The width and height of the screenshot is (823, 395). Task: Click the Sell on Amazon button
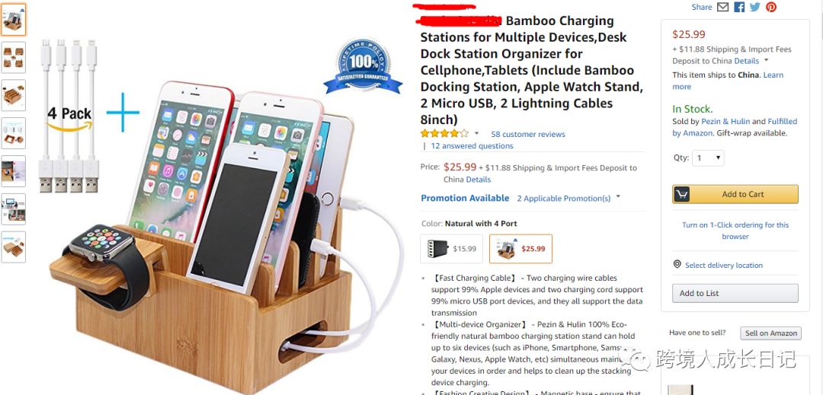[x=770, y=333]
